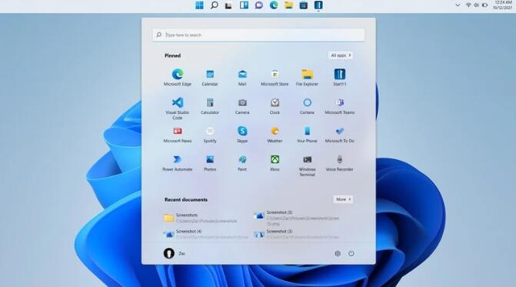This screenshot has height=287, width=516.
Task: Open Voice Recorder app
Action: 340,163
